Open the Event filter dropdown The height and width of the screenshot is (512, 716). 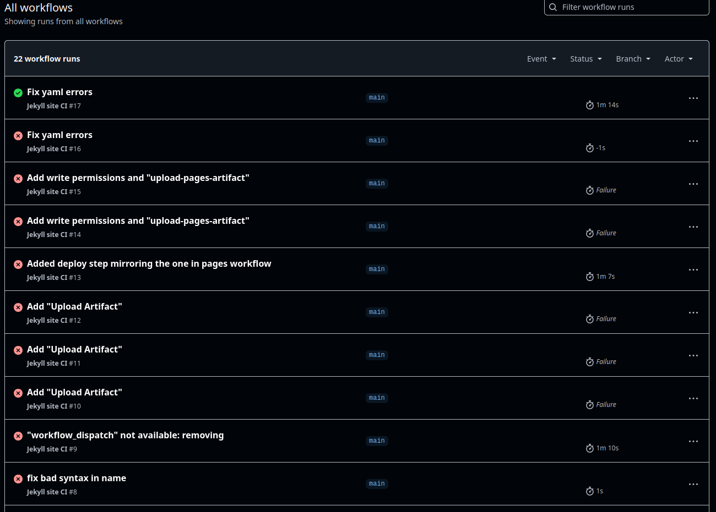pos(541,58)
